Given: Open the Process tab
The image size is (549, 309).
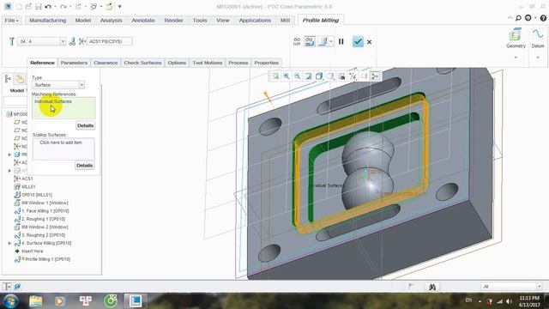Looking at the screenshot, I should tap(238, 63).
